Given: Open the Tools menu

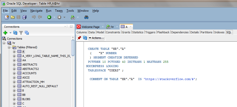Looking at the screenshot, I should coord(70,11).
